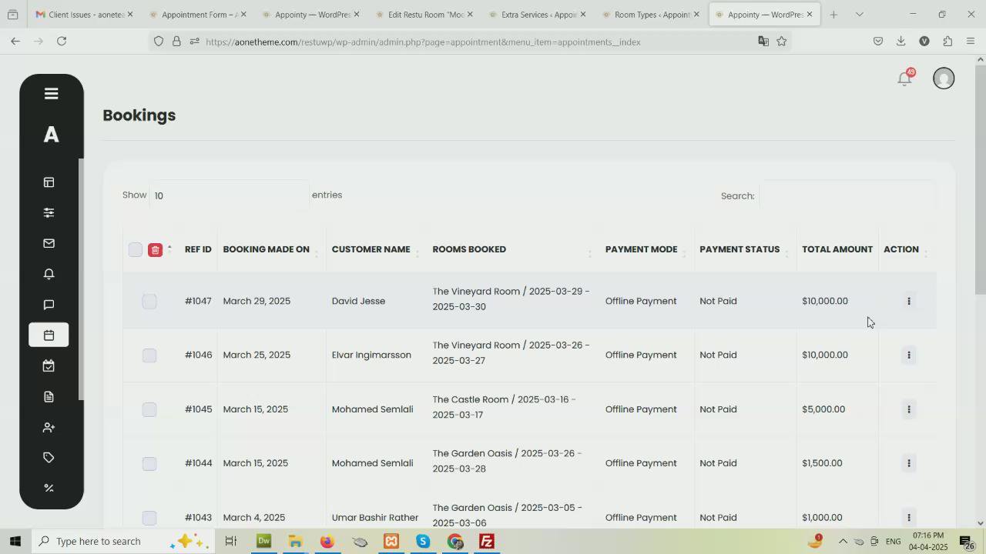Click the browser address bar URL
This screenshot has width=986, height=554.
click(424, 42)
